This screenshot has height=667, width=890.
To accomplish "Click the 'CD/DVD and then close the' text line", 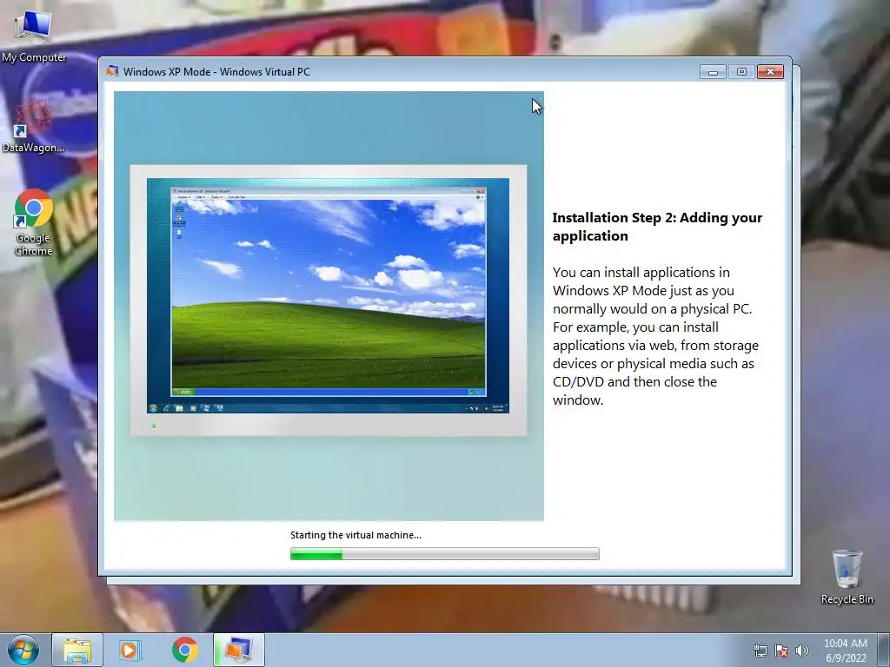I will 634,382.
